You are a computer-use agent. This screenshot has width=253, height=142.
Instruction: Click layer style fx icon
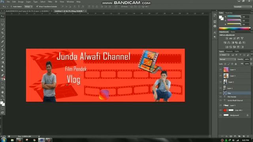pyautogui.click(x=227, y=136)
